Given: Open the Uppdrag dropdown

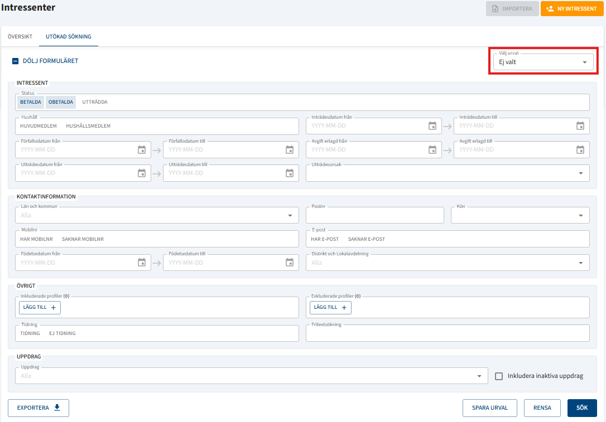Looking at the screenshot, I should point(252,376).
